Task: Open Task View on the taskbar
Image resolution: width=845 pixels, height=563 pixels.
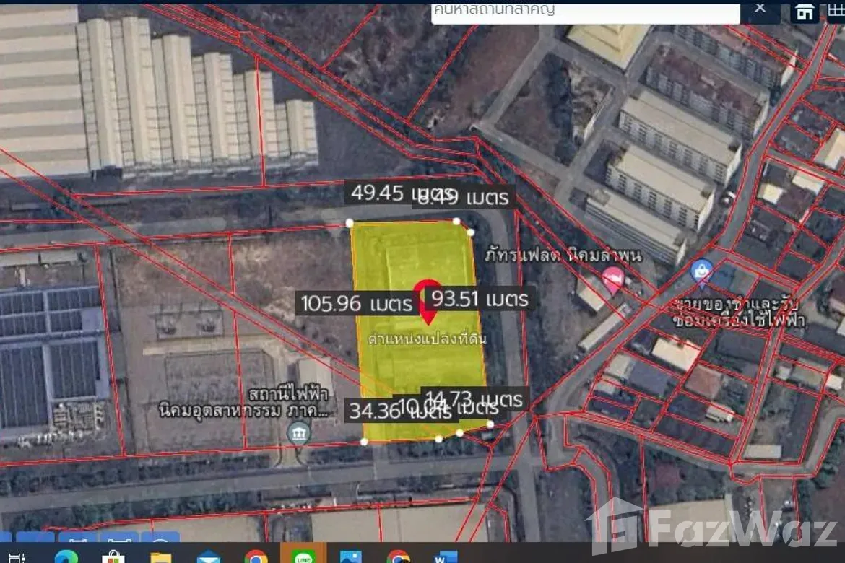Action: [x=17, y=558]
